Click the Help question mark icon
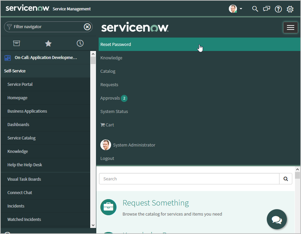 [x=278, y=9]
